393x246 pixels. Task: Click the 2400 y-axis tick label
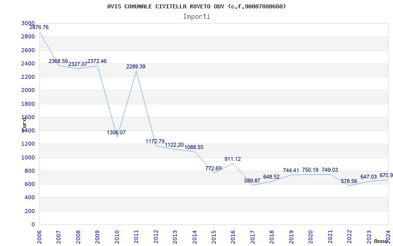click(x=28, y=63)
